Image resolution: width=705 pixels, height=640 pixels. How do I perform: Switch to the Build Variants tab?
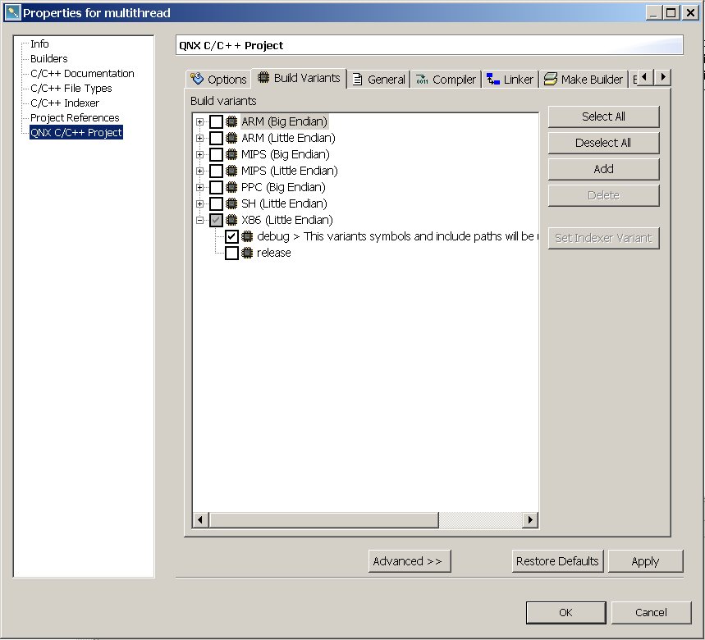(x=306, y=78)
